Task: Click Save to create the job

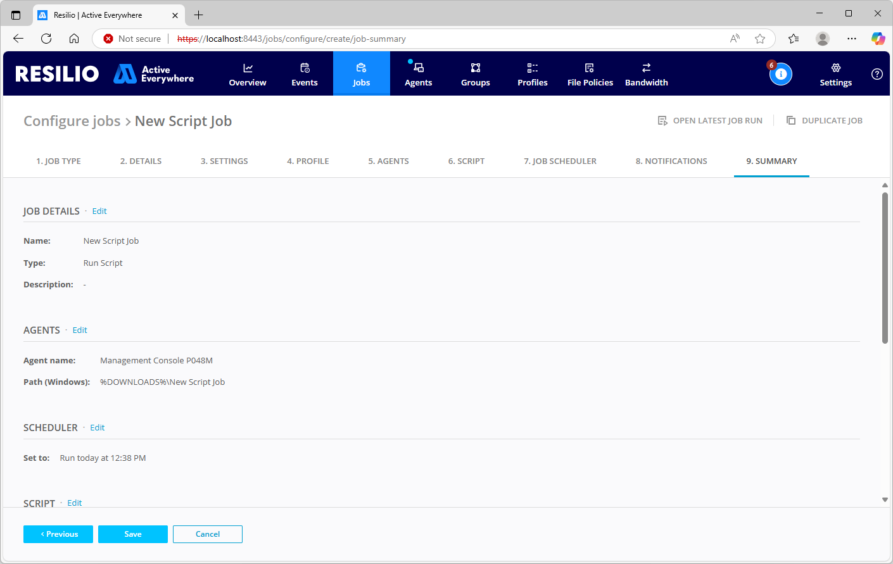Action: (133, 534)
